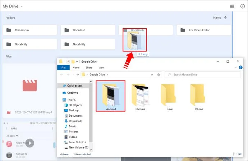This screenshot has height=161, width=248.
Task: Open the File tab in Explorer
Action: click(63, 68)
